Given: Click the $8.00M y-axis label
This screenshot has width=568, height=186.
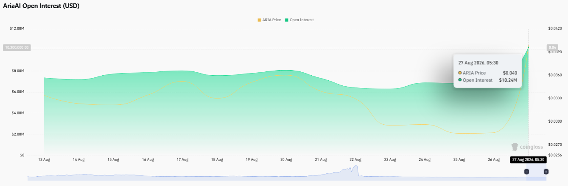Looking at the screenshot, I should pos(17,71).
